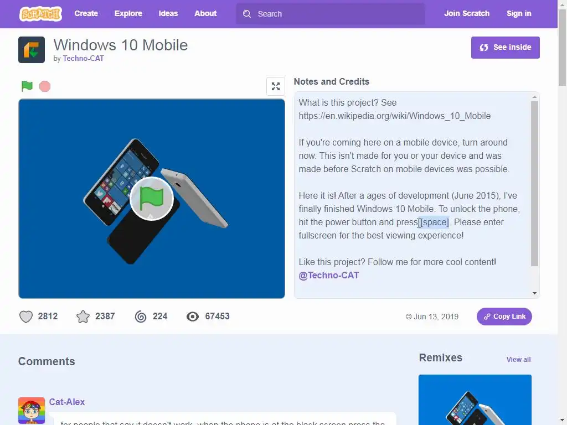The height and width of the screenshot is (425, 567).
Task: Click the search magnifier icon
Action: pos(247,14)
